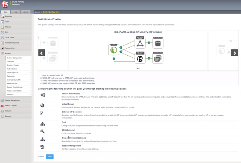Click the Endpoint Checks hierarchy icon
Viewport: 241px width, 163px height.
pos(42,139)
